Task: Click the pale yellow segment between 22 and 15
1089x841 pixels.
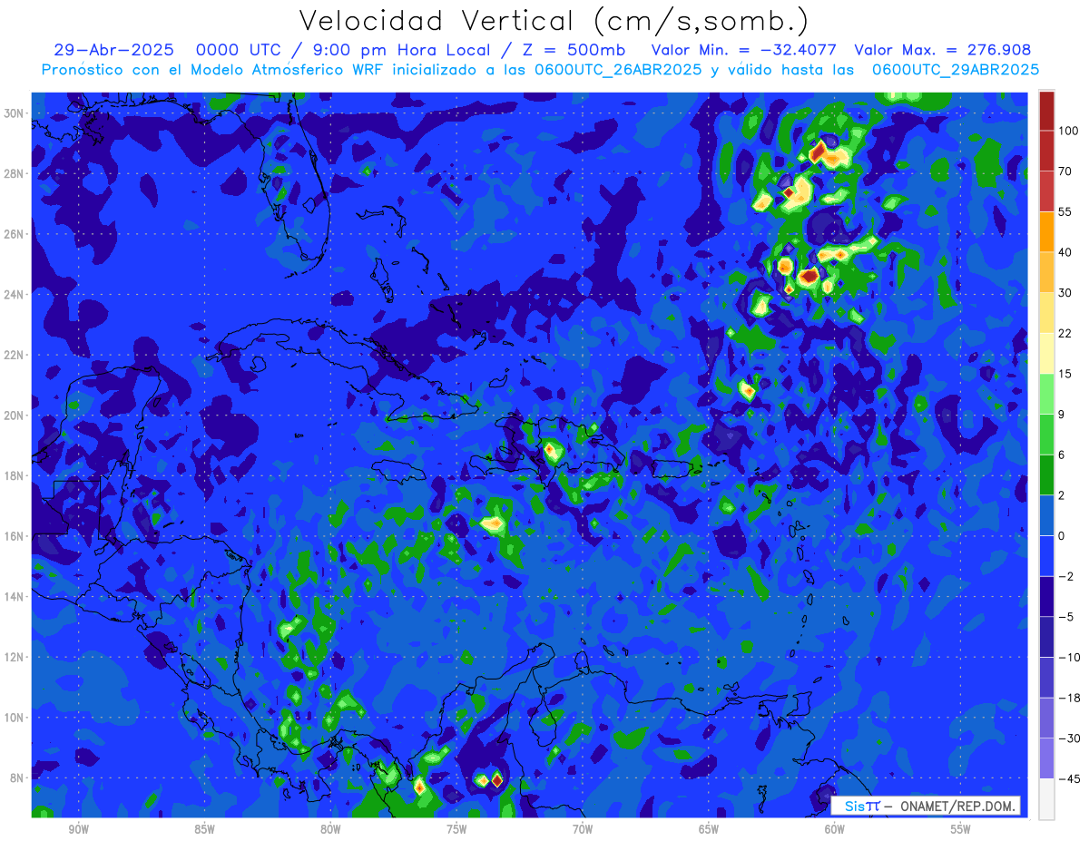Action: (x=1046, y=352)
